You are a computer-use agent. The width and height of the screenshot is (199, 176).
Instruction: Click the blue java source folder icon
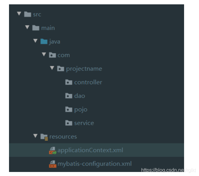[44, 42]
